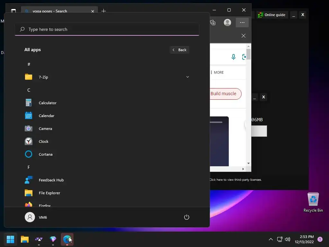Expand the MORE search filters in Edge
Viewport: 329px width, 247px height.
point(217,72)
